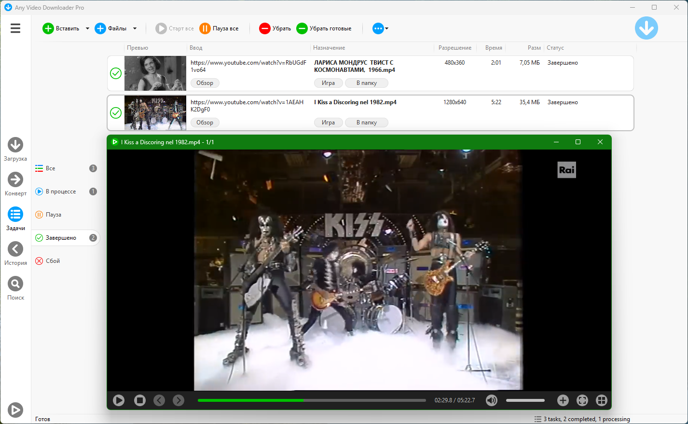Click green checkmark on Лариса Мондрус row

pos(116,73)
